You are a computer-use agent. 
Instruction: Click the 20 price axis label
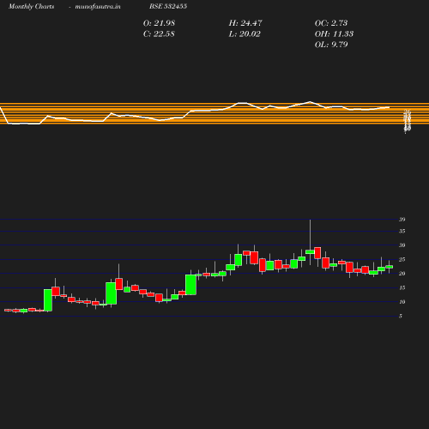pos(402,274)
